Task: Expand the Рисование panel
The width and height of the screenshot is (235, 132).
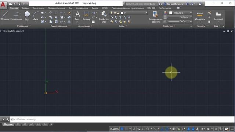Action: [23, 26]
